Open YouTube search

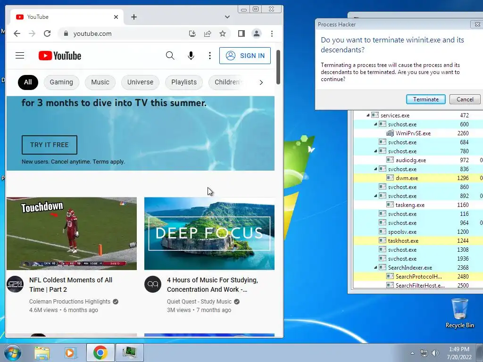pos(170,56)
